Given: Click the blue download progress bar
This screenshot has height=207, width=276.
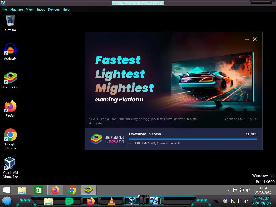Looking at the screenshot, I should (x=193, y=139).
